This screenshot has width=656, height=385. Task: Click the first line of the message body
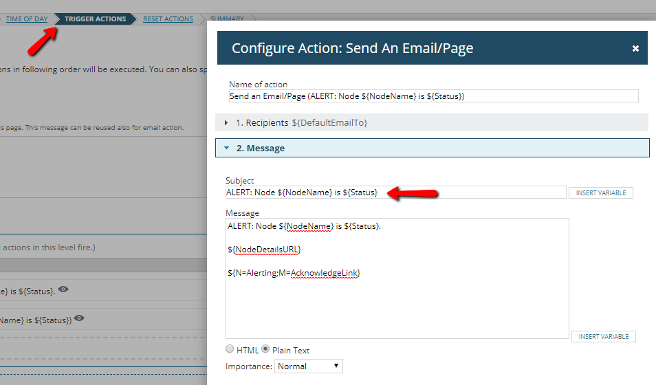pyautogui.click(x=304, y=225)
